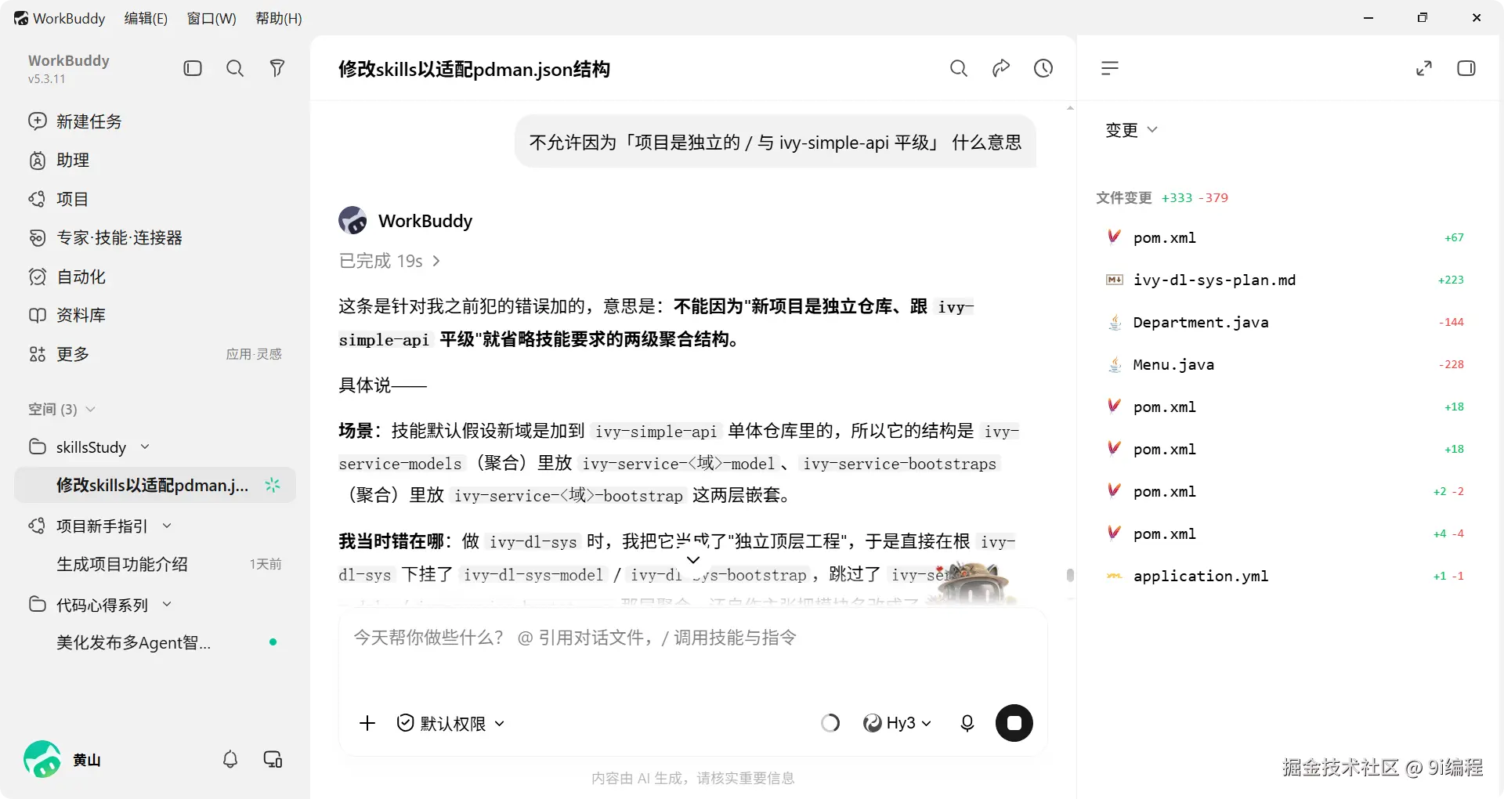Click the chat vertical scrollbar thumb

pyautogui.click(x=1070, y=575)
